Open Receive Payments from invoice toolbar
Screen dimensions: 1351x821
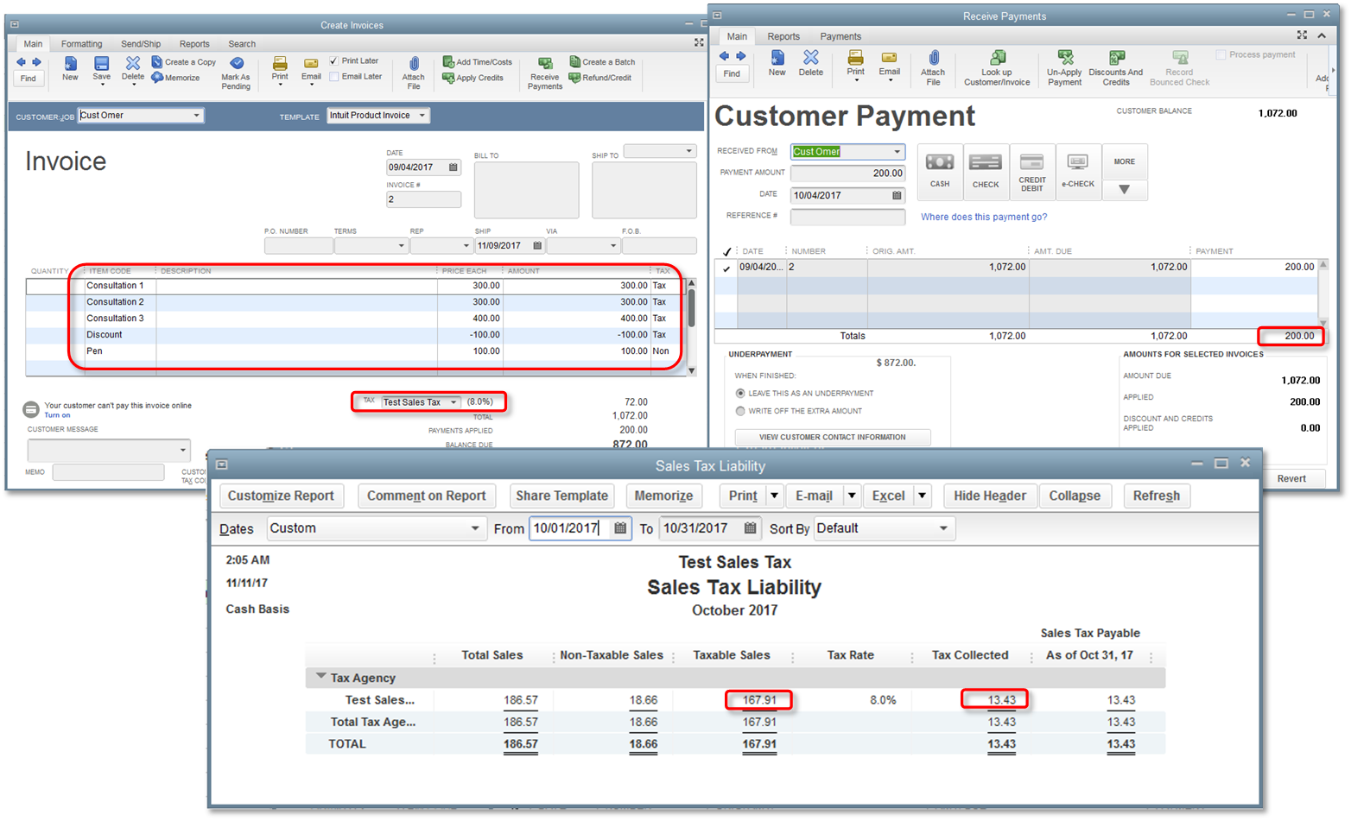[x=545, y=74]
